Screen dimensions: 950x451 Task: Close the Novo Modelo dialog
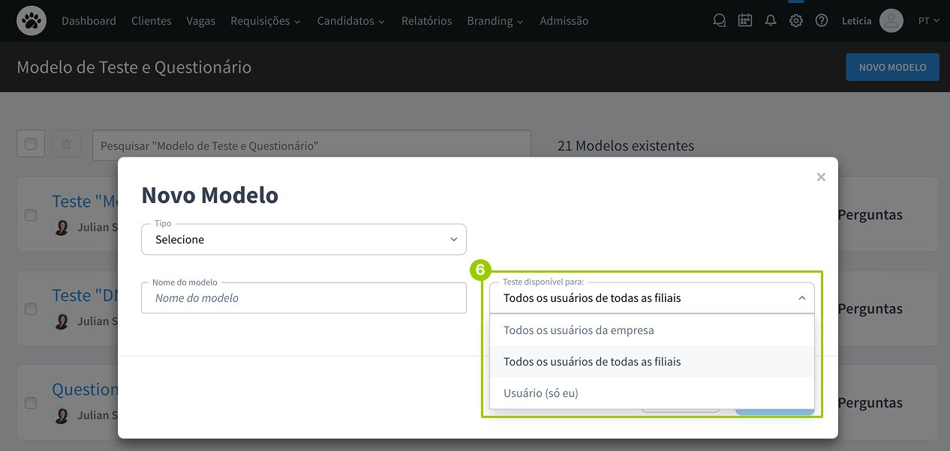821,178
